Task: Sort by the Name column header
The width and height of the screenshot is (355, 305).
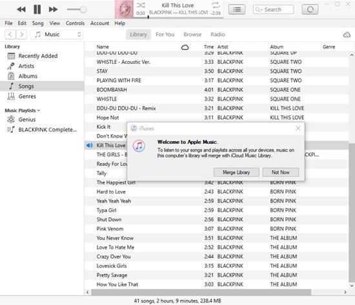Action: coord(137,47)
